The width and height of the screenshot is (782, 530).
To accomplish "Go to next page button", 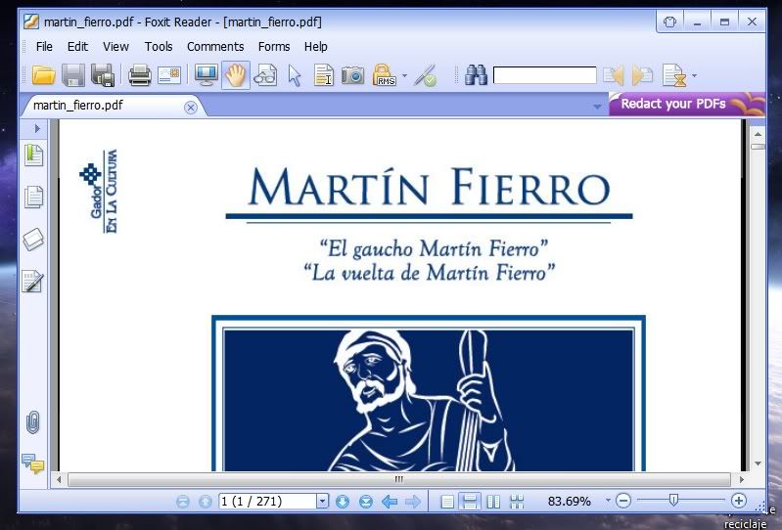I will [x=343, y=501].
